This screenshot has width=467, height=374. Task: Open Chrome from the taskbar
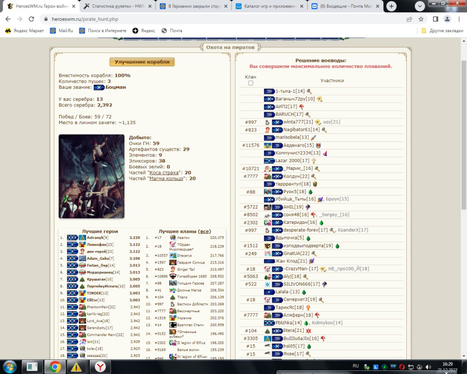coord(55,367)
